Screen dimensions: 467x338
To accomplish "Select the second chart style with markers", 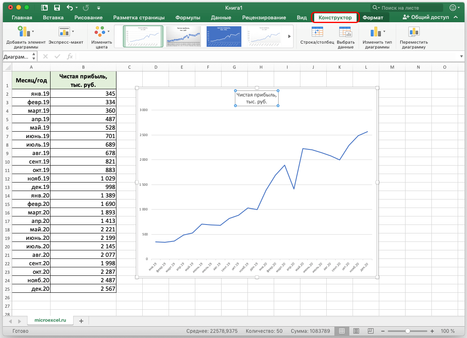I will (184, 36).
